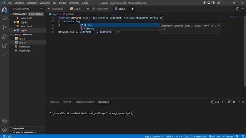The image size is (246, 138).
Task: Change file encoding UTF-8
Action: 179,136
